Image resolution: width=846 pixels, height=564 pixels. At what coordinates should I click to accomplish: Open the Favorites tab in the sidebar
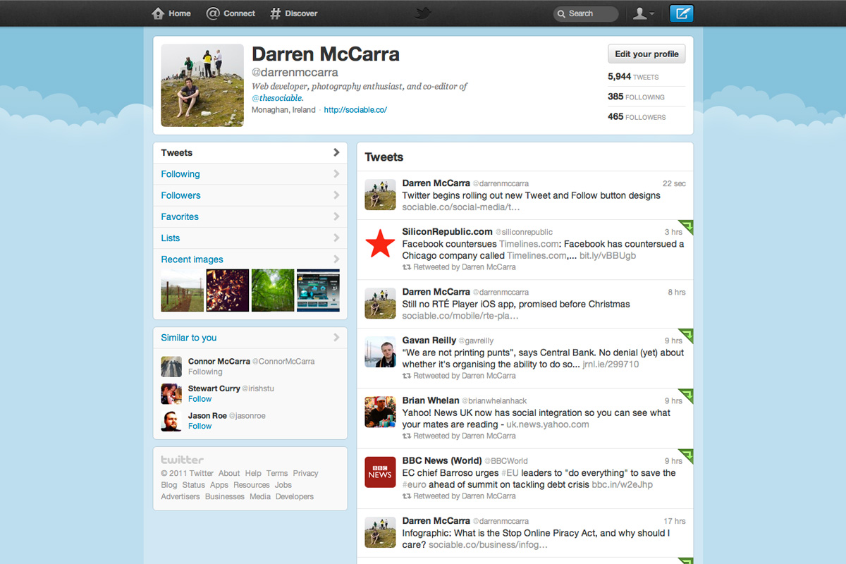point(179,216)
